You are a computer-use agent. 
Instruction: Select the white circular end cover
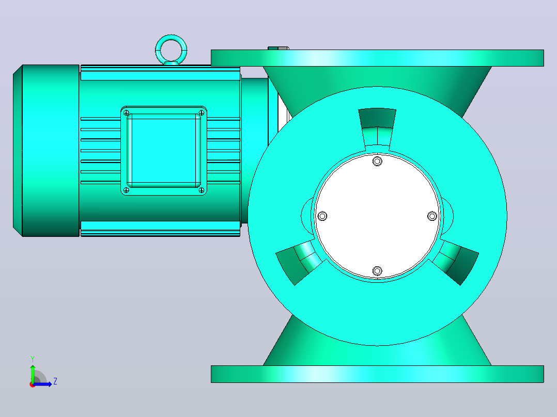click(x=377, y=216)
